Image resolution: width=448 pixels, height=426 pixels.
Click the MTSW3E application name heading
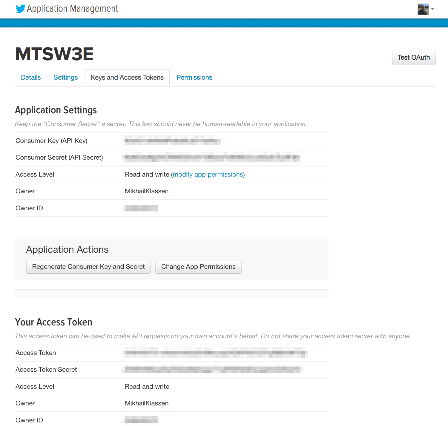point(54,54)
